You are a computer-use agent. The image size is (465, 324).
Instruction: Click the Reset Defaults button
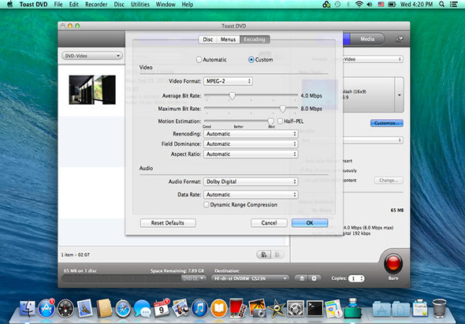tap(168, 223)
